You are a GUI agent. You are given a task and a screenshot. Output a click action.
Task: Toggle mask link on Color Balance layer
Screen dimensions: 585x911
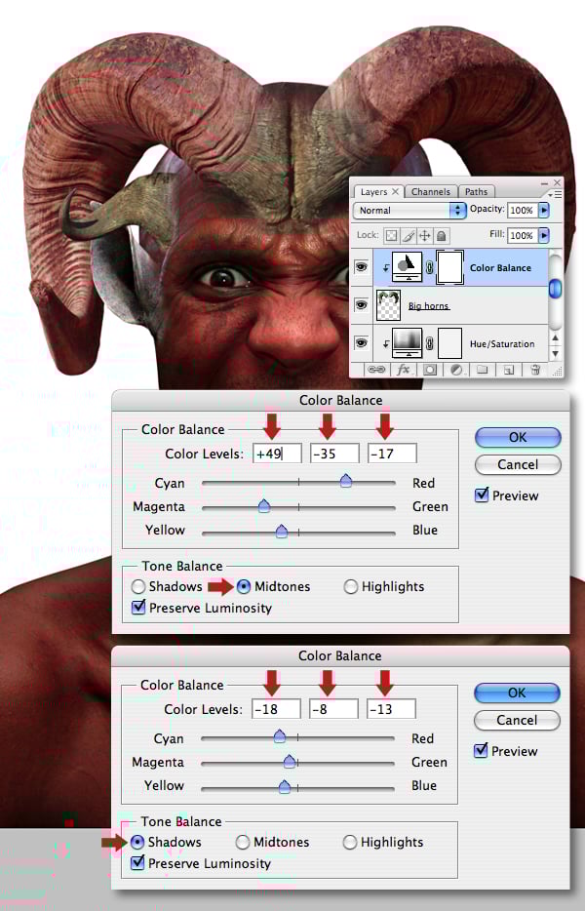pos(429,267)
